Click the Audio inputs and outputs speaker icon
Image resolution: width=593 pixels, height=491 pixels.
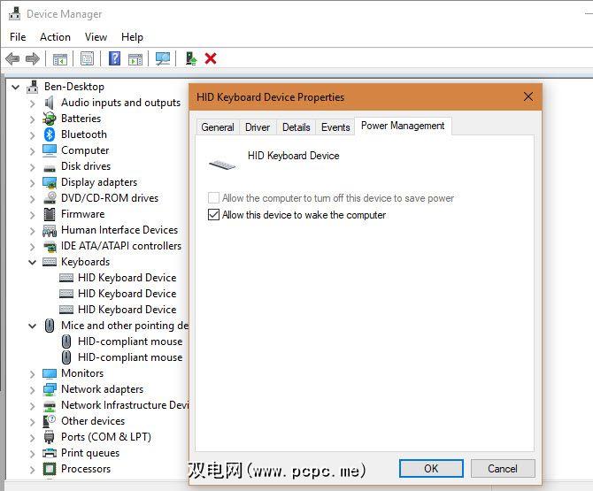[x=50, y=103]
